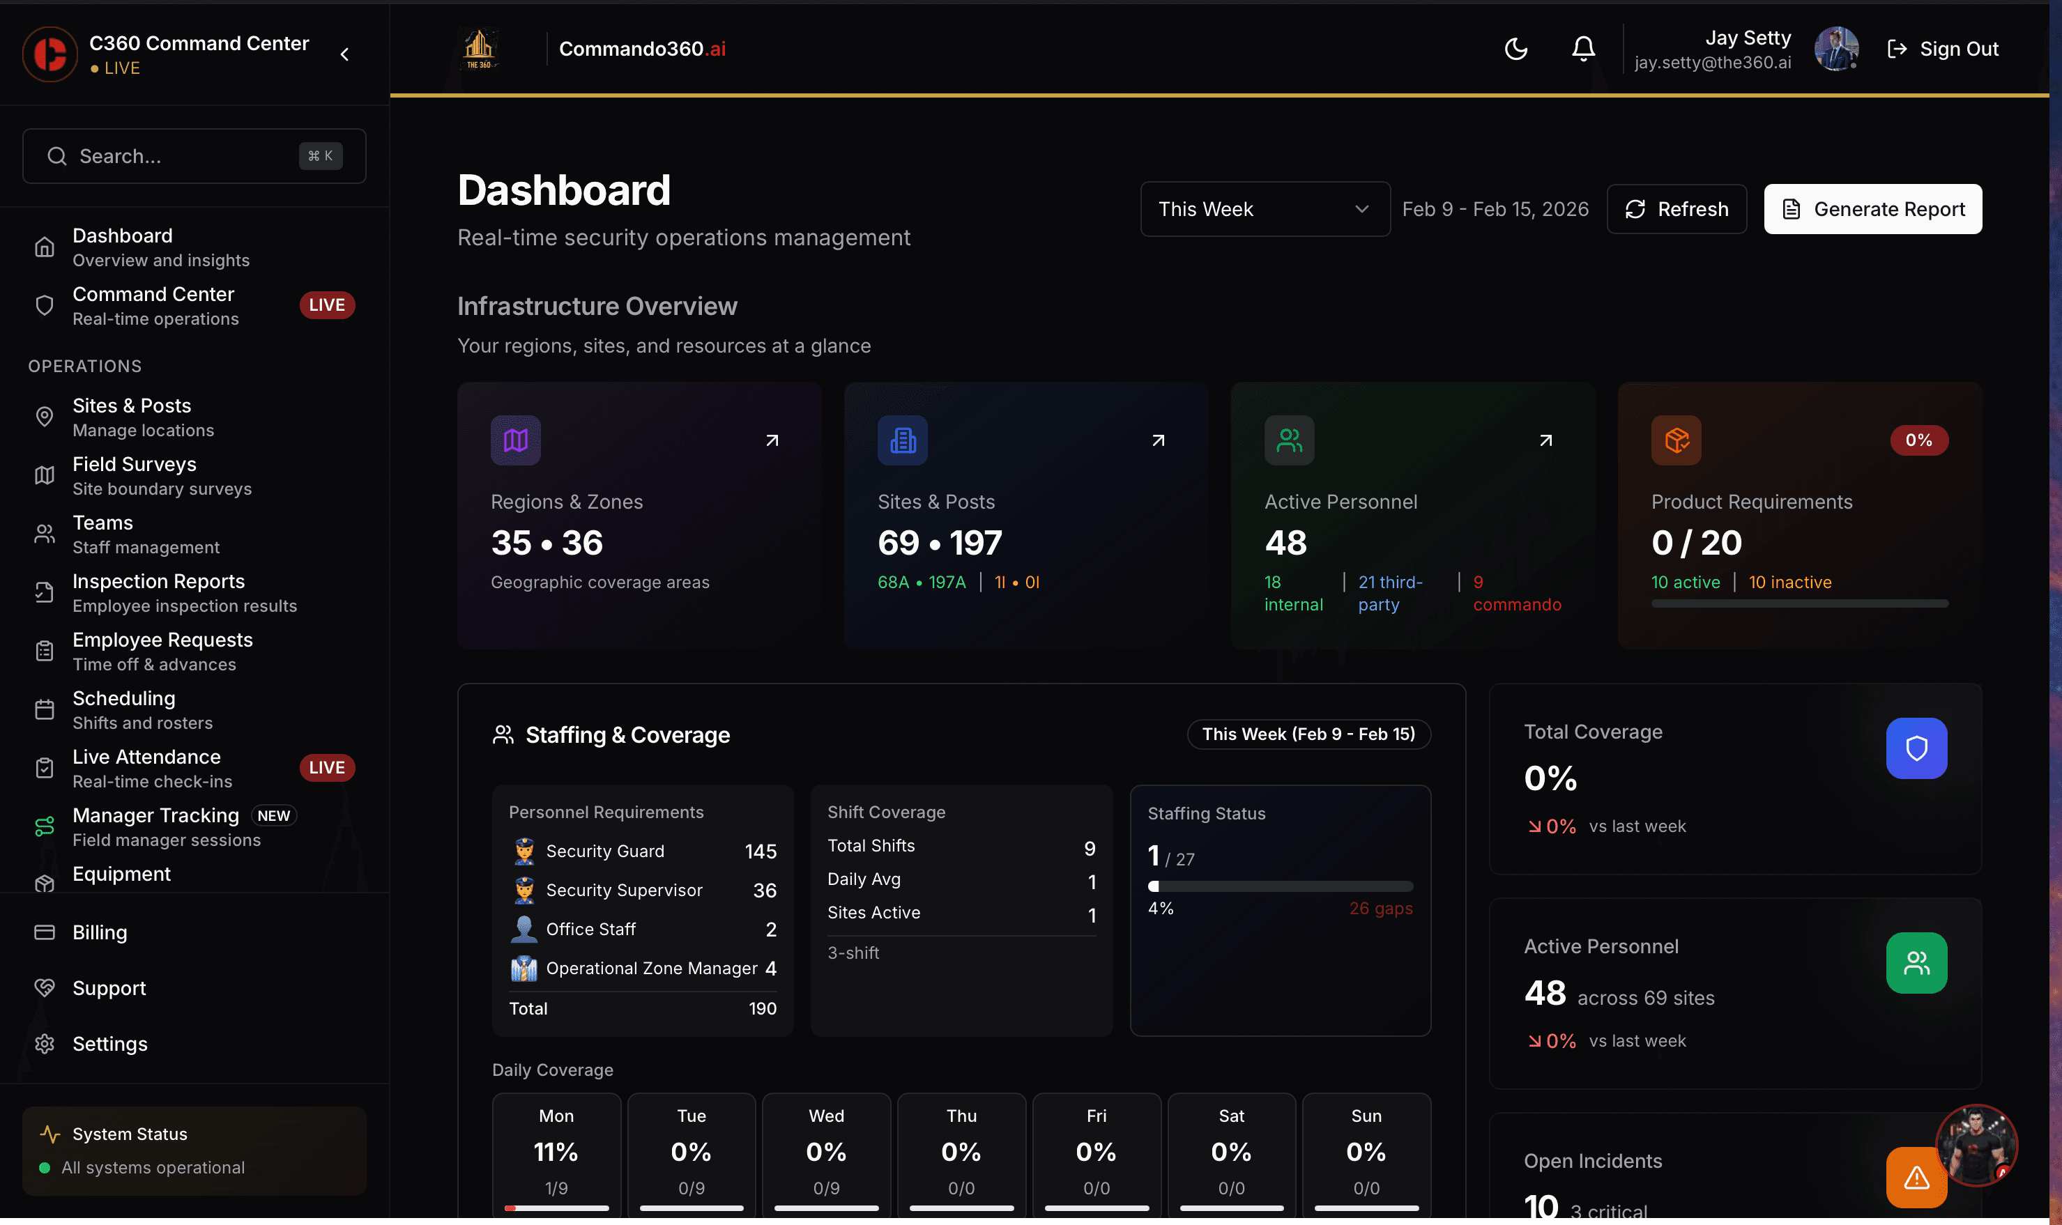This screenshot has height=1225, width=2062.
Task: Open the Scheduling calendar icon
Action: [x=44, y=709]
